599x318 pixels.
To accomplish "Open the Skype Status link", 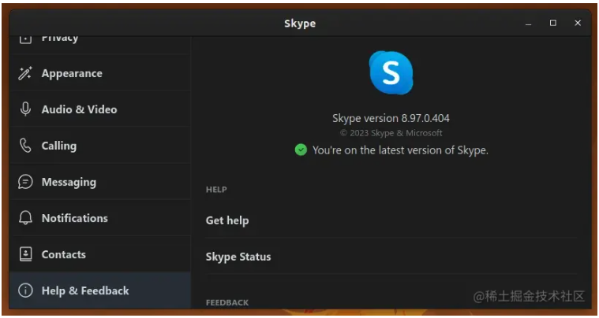I will coord(391,257).
